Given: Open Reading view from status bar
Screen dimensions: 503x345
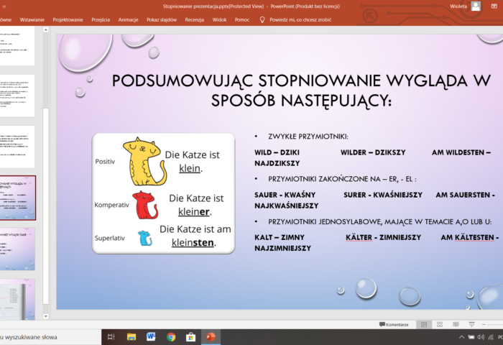Looking at the screenshot, I should pyautogui.click(x=456, y=324).
